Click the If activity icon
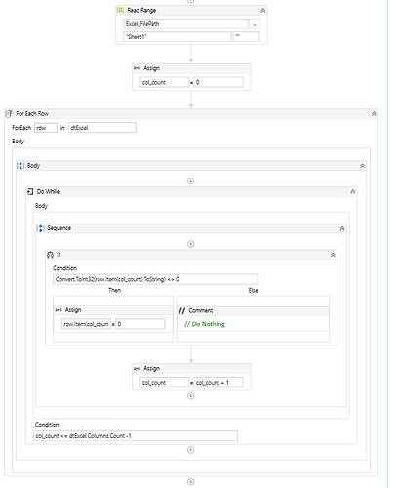Screen dimensions: 397x488 (x=50, y=255)
